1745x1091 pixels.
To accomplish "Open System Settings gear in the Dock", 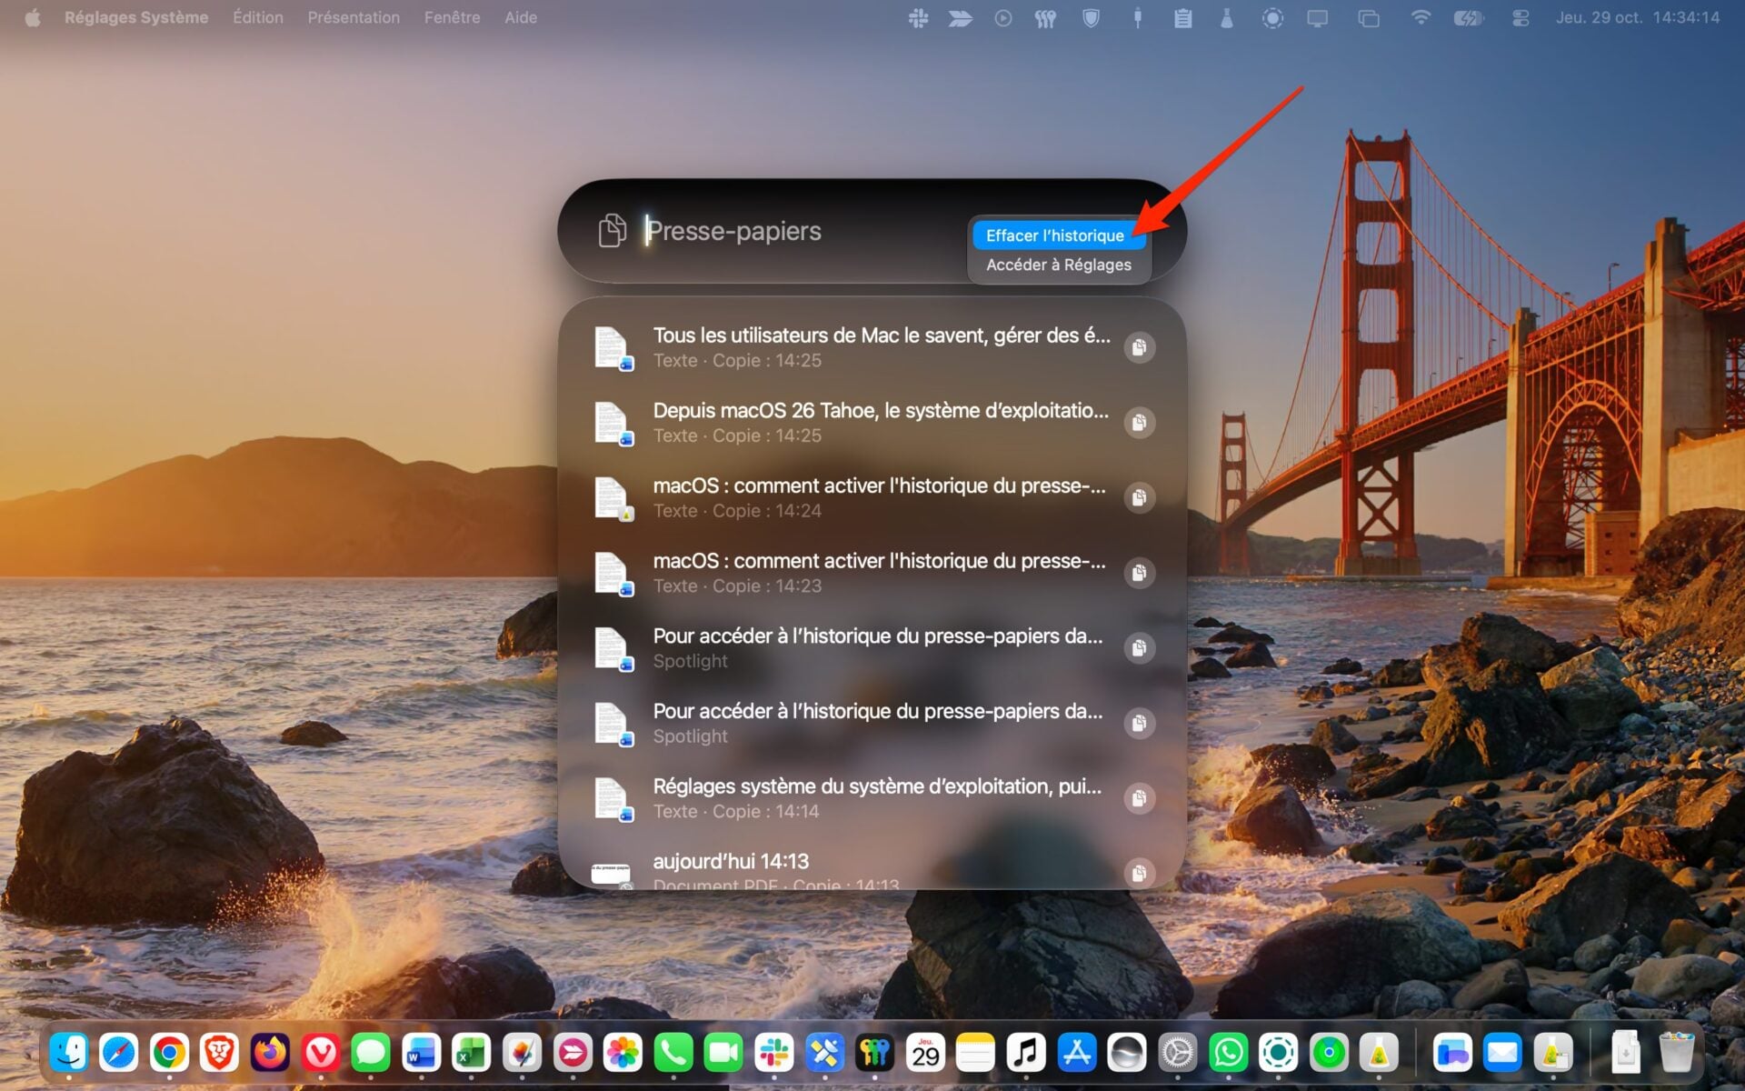I will [1177, 1053].
